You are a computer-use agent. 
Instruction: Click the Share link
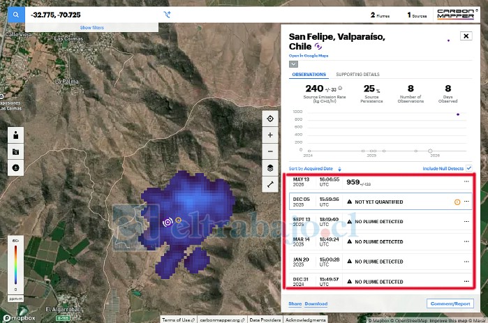pos(295,303)
